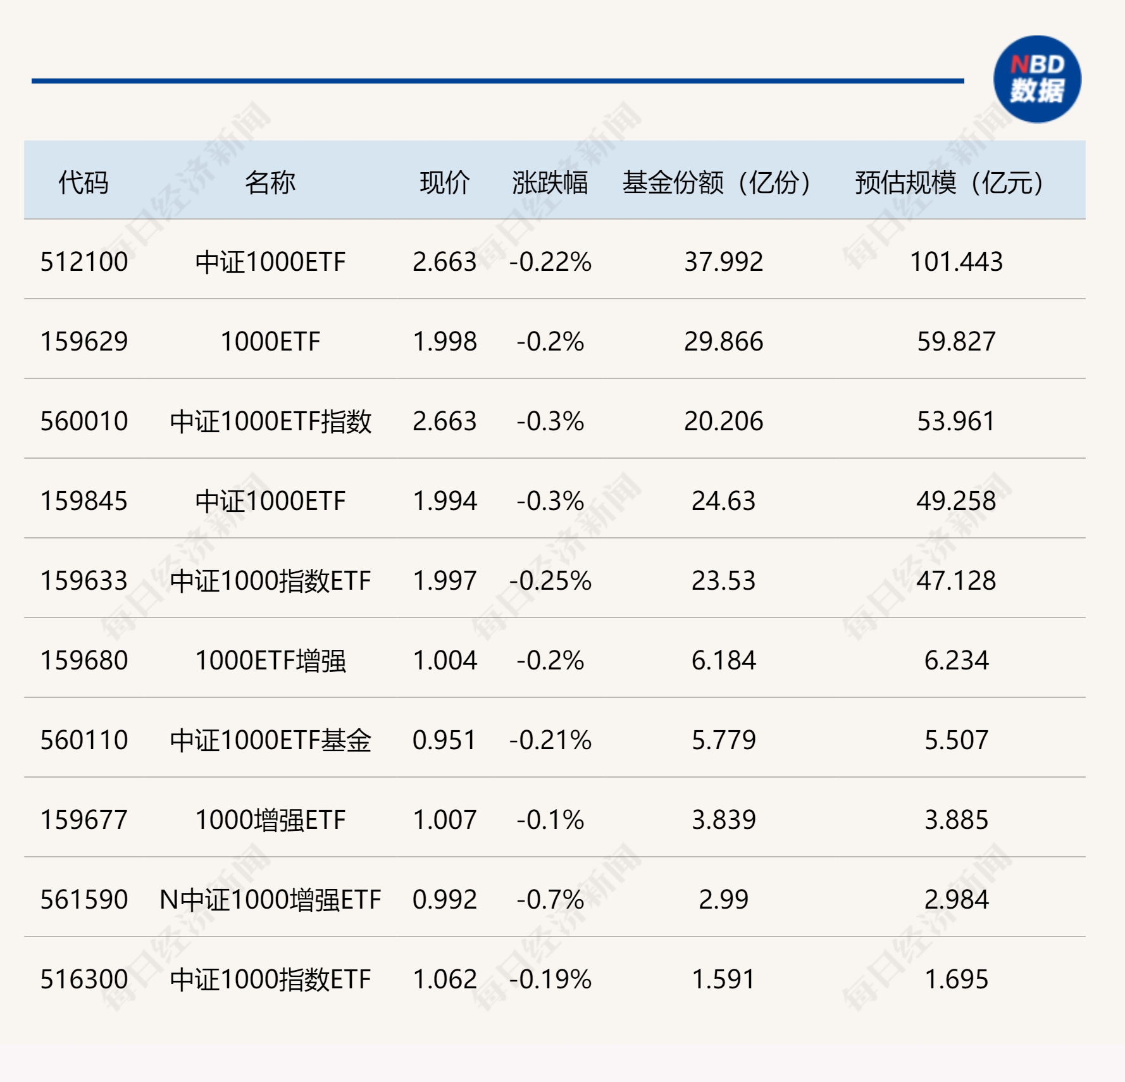The width and height of the screenshot is (1125, 1082).
Task: Select fund code 159629
Action: click(x=84, y=342)
